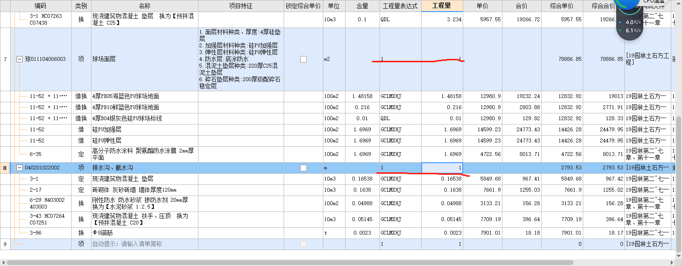682x266 pixels.
Task: Select the 刚性防水 防水砂浆 name cell
Action: (x=145, y=204)
